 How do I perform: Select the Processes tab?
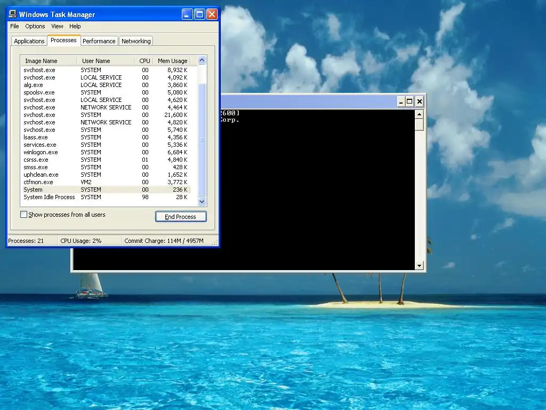[x=63, y=40]
